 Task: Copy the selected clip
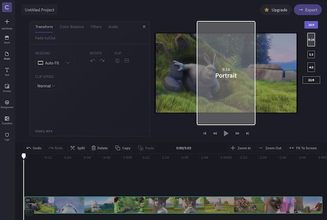[123, 148]
